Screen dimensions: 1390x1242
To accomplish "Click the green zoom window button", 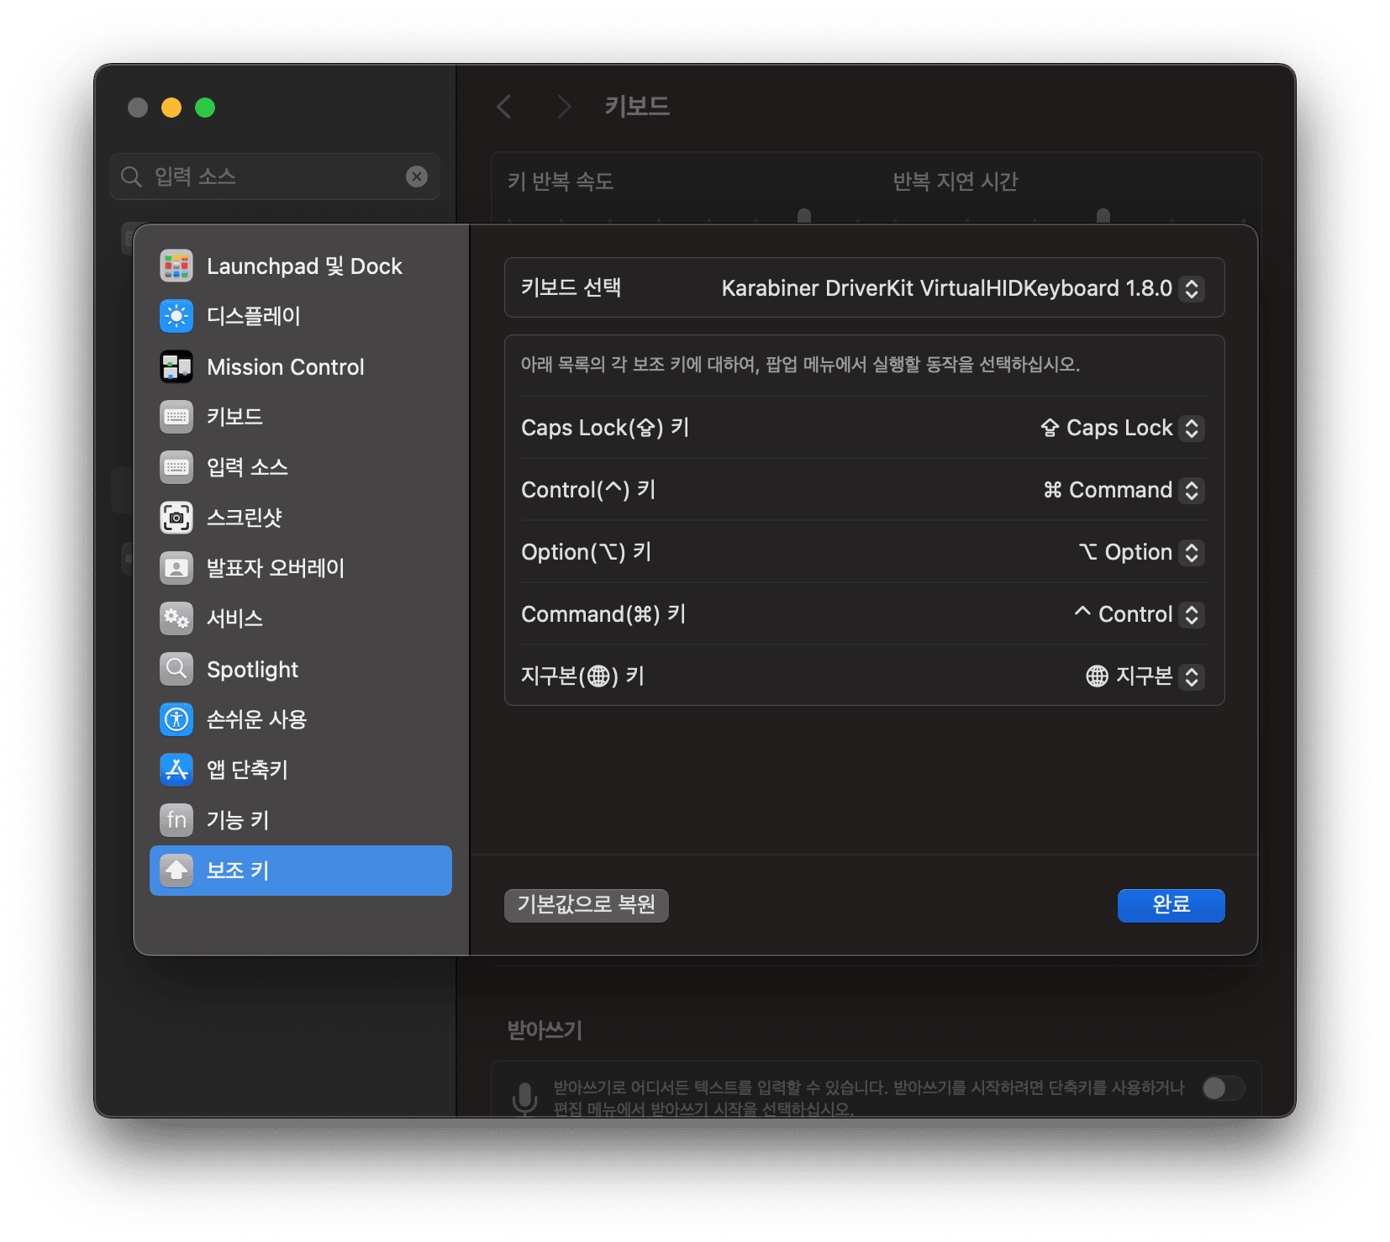I will point(205,108).
